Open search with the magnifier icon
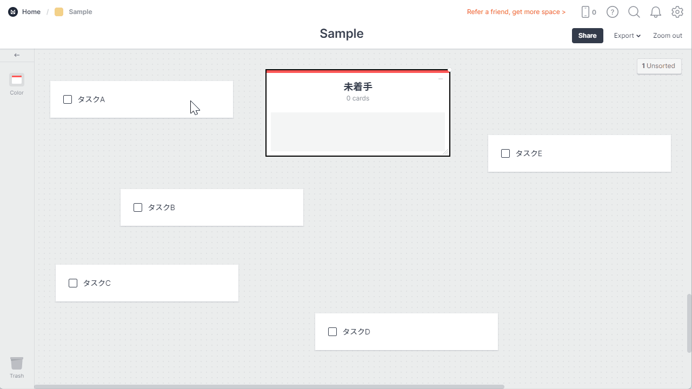 634,12
